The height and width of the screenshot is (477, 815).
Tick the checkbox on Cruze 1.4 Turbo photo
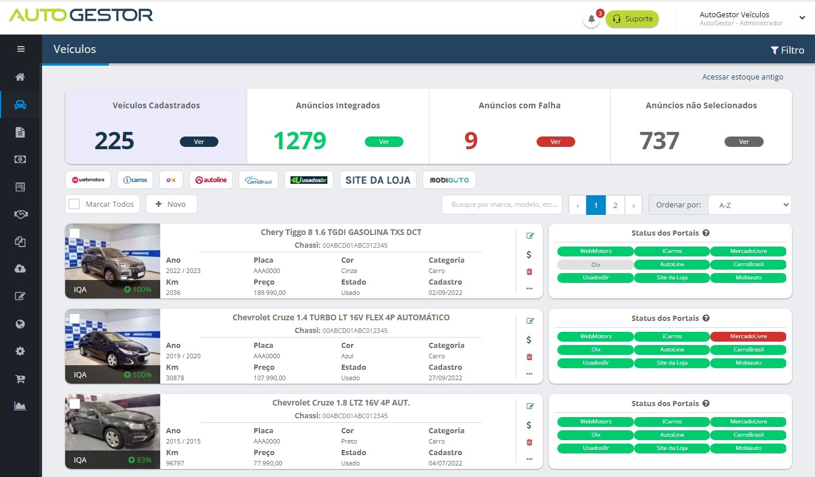pyautogui.click(x=74, y=318)
